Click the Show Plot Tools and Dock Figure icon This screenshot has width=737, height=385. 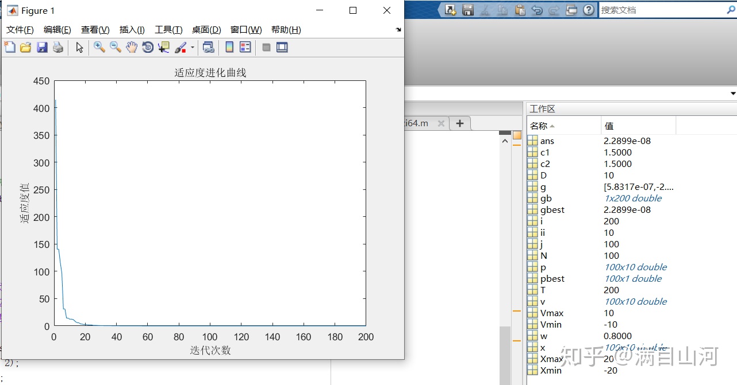[x=282, y=48]
